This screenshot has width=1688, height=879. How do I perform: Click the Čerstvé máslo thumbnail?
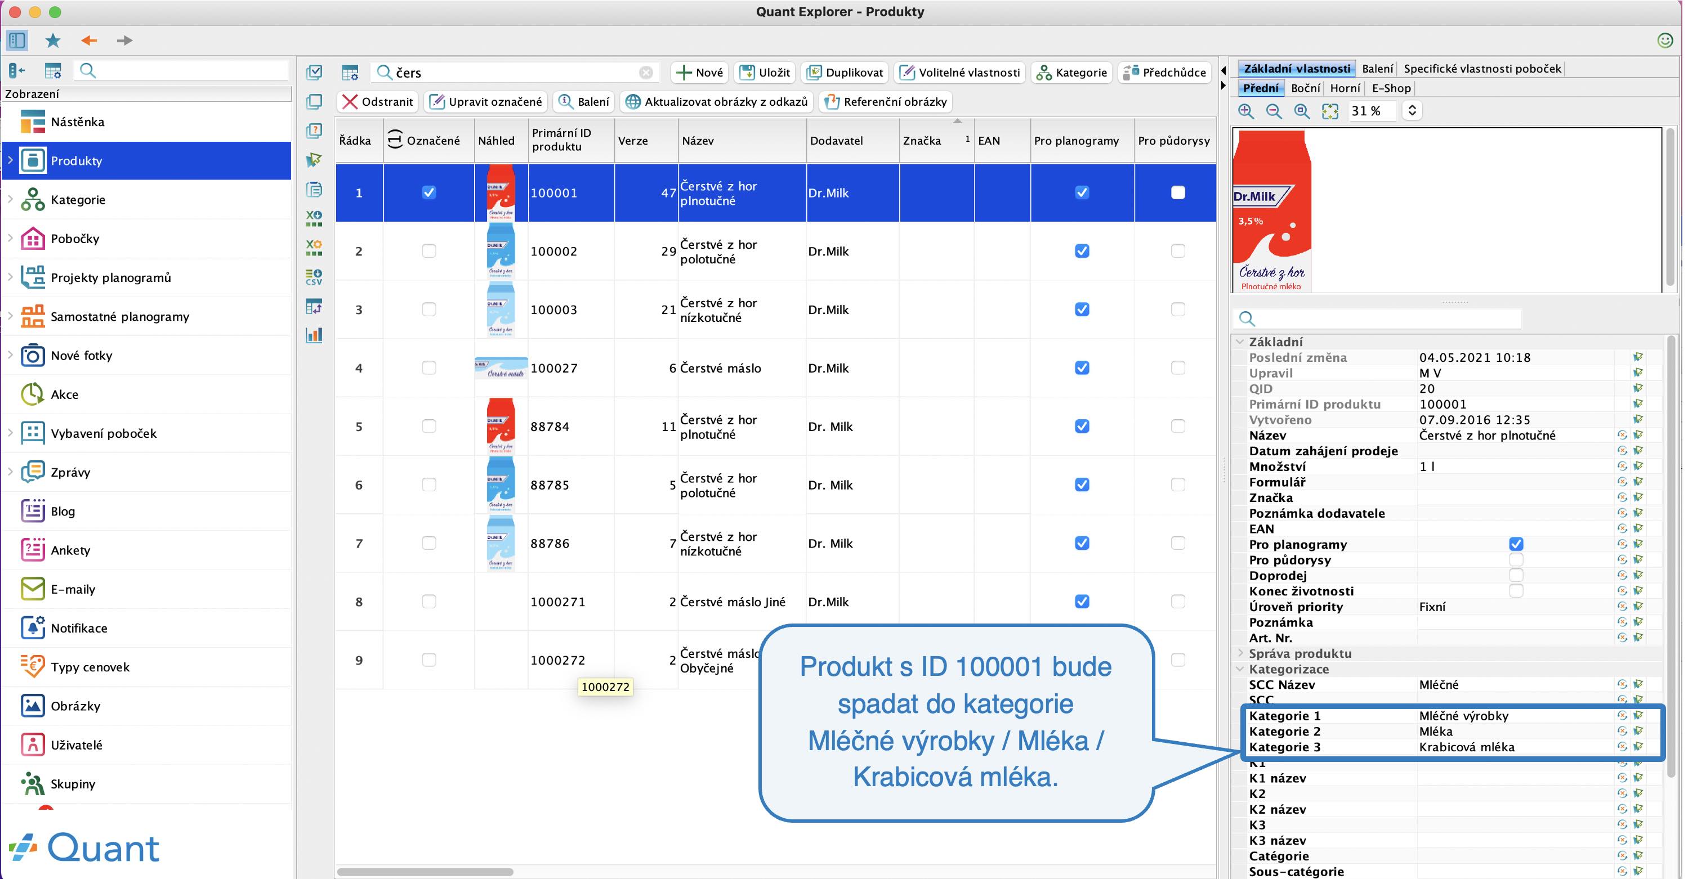(x=501, y=368)
